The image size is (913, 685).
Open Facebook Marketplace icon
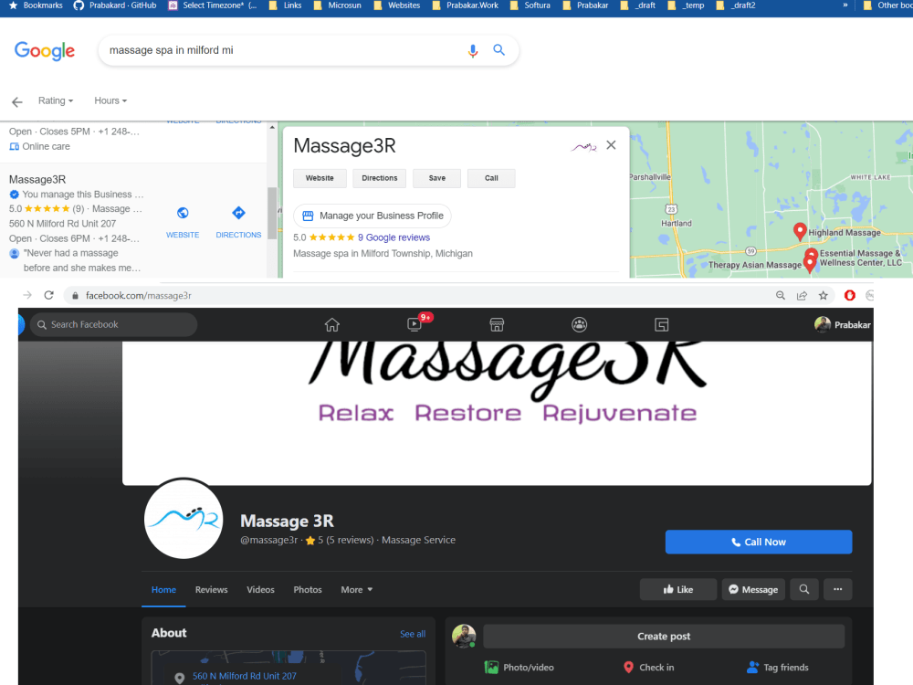(497, 324)
